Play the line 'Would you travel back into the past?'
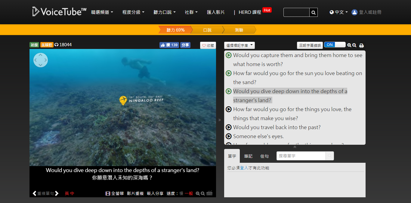This screenshot has height=203, width=411. 229,127
